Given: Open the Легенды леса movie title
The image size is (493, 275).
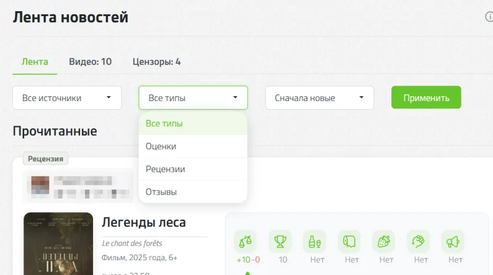Looking at the screenshot, I should (144, 223).
